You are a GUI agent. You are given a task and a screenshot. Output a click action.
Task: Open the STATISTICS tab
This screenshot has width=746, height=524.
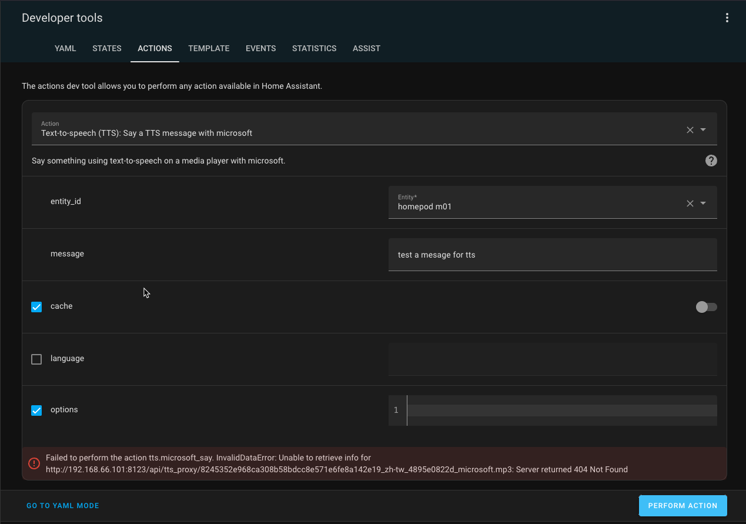pos(314,48)
